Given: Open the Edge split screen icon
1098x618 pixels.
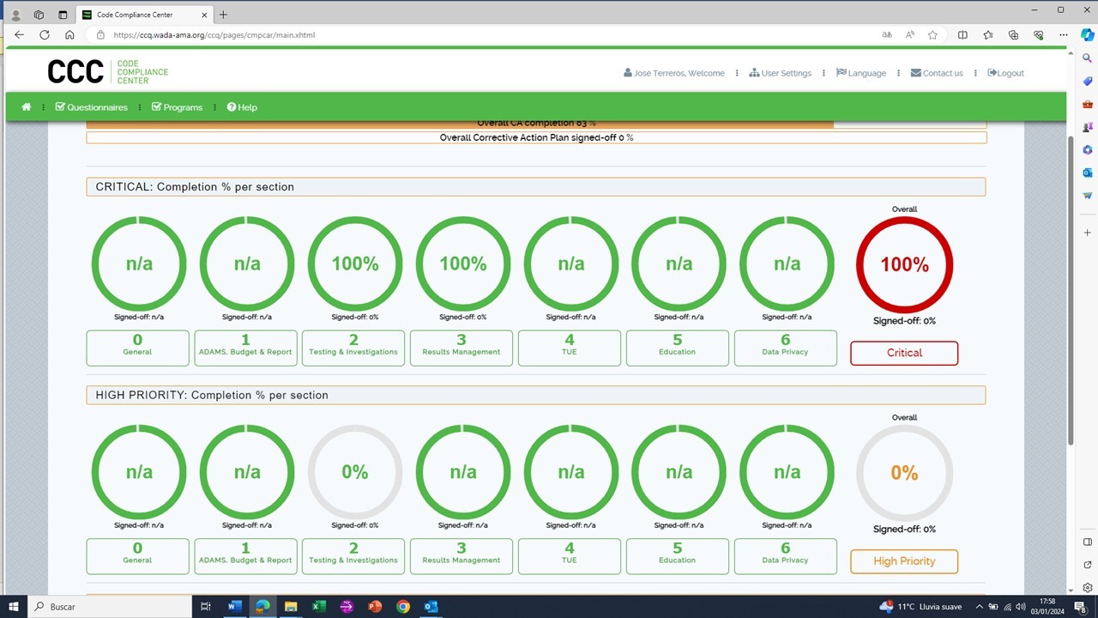Looking at the screenshot, I should (x=962, y=35).
